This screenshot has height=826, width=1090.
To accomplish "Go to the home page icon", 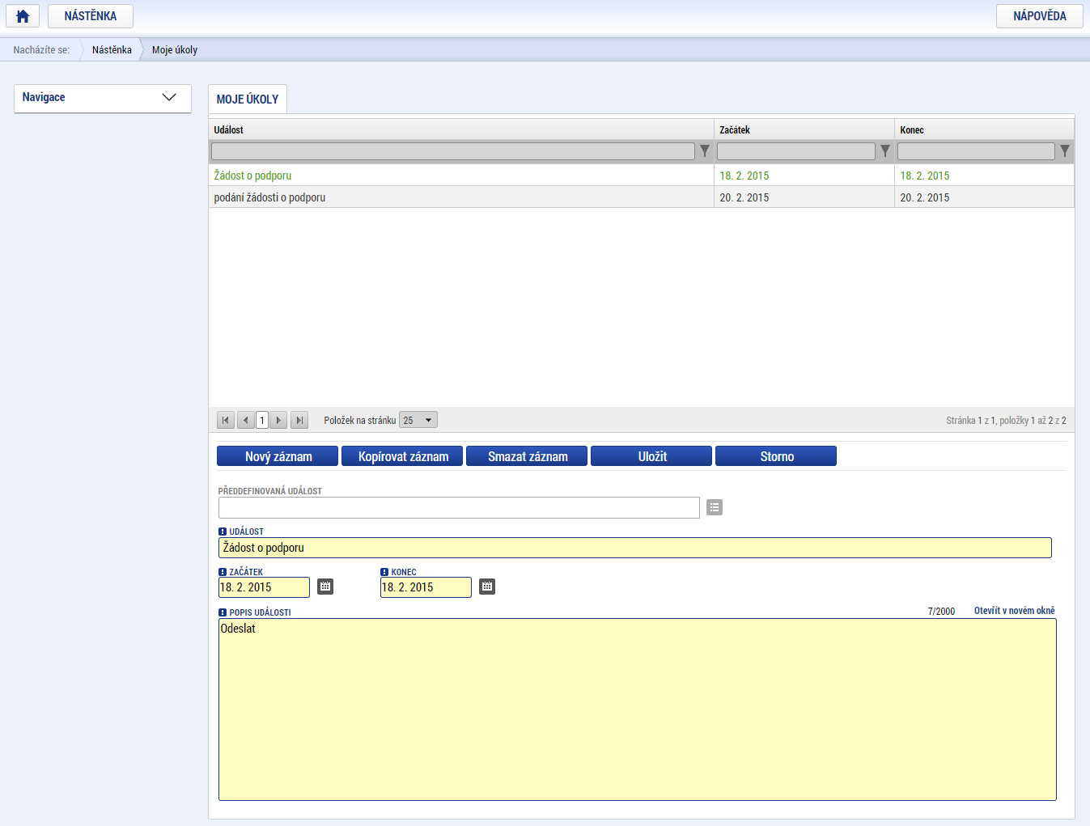I will tap(23, 16).
